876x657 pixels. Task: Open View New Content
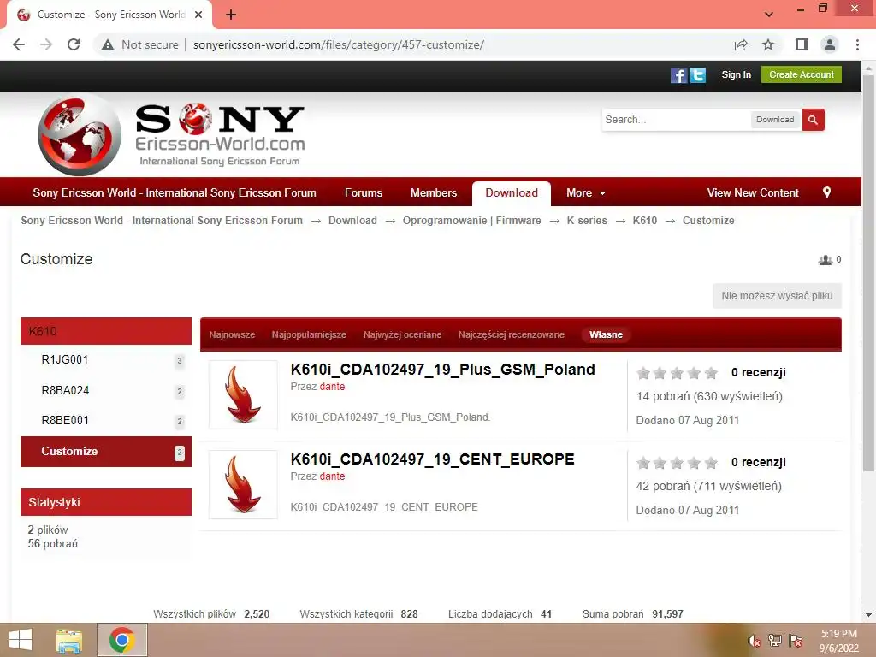point(753,193)
